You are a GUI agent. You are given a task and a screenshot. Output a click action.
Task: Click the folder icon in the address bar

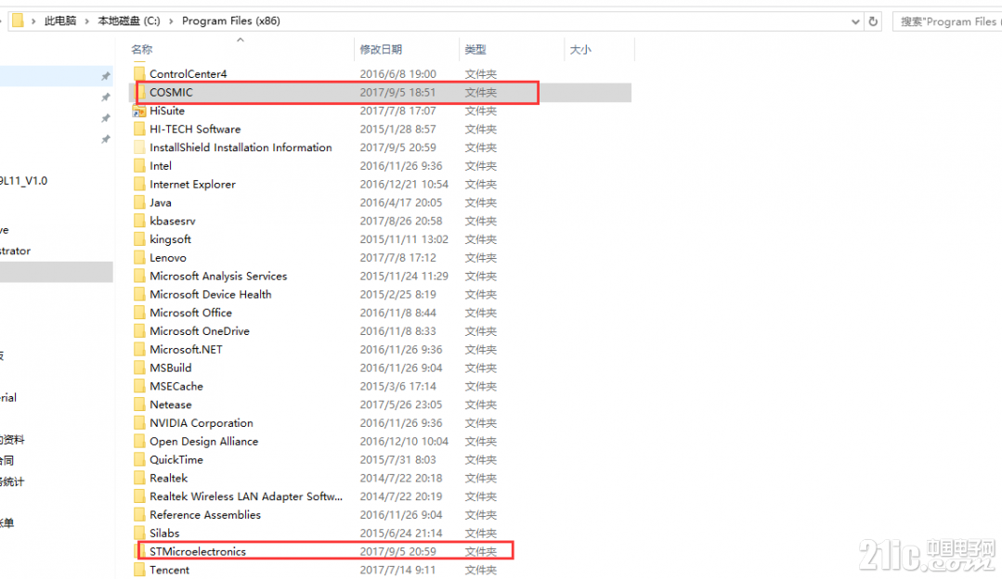pos(18,21)
